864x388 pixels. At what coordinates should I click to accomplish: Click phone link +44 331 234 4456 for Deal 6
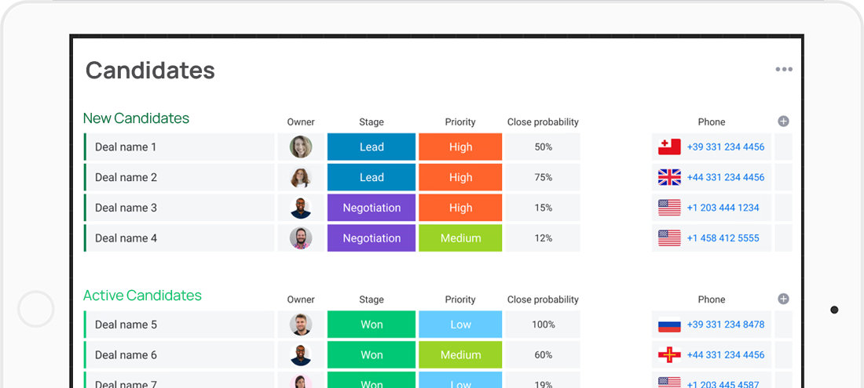coord(725,355)
